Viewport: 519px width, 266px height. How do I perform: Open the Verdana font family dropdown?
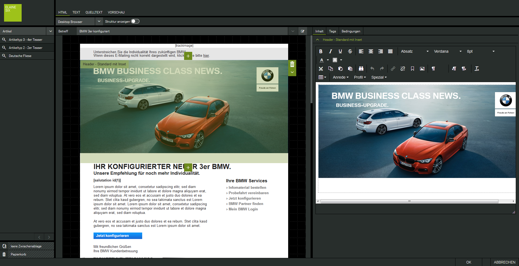448,51
